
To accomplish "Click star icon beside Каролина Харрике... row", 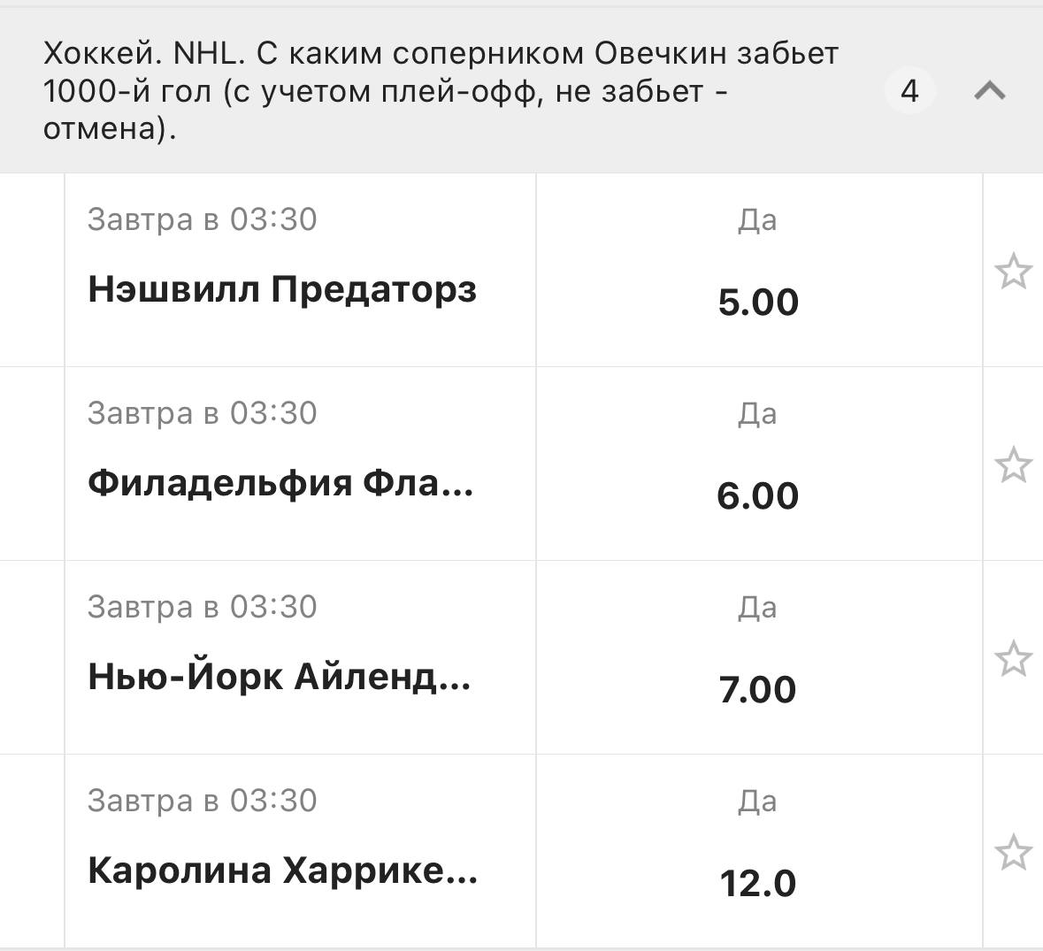I will [1013, 852].
